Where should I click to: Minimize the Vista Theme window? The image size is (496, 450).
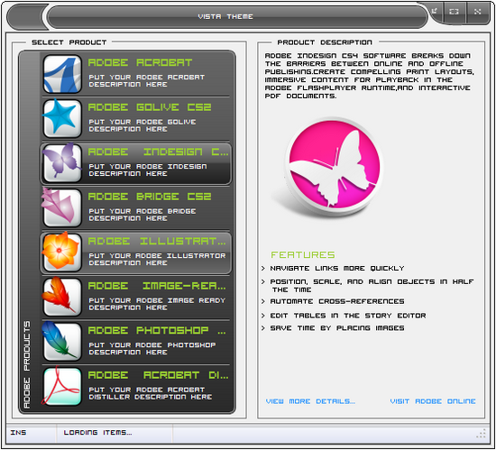point(435,12)
